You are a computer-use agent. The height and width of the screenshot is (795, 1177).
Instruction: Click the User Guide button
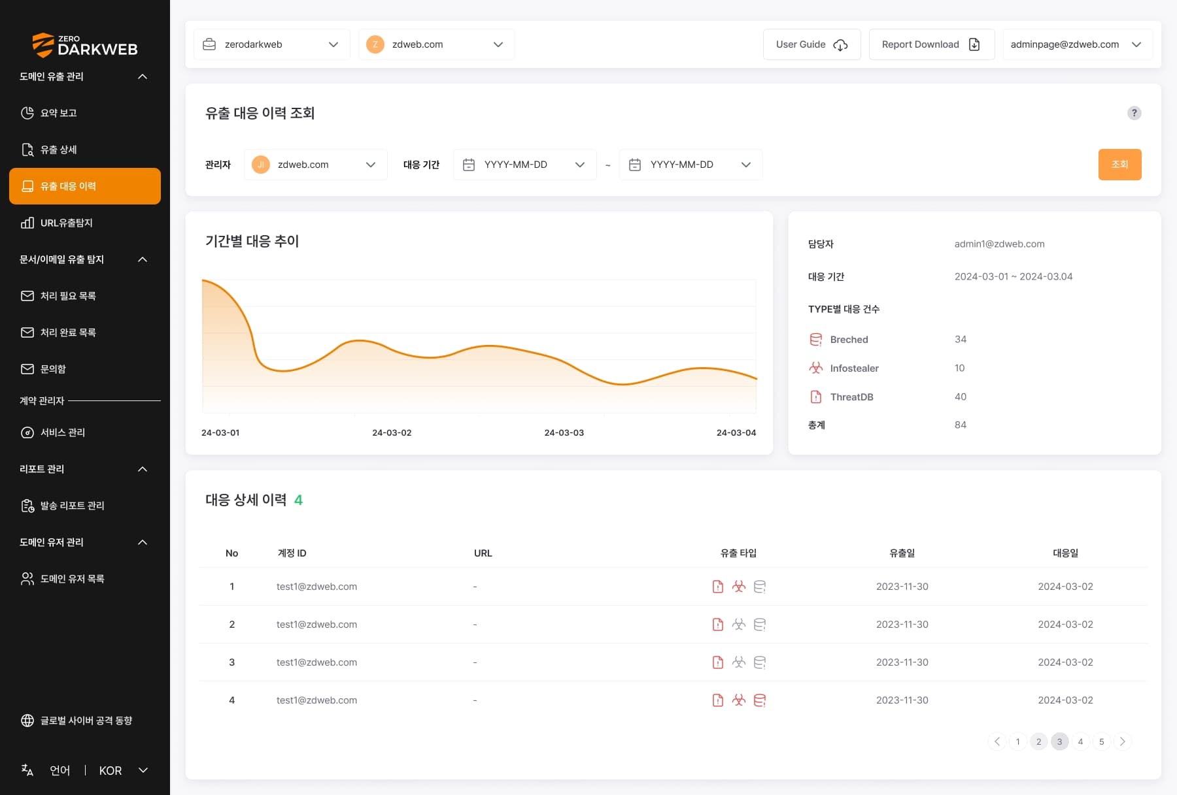coord(812,44)
